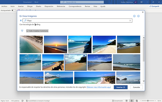
Task: Open the Correspondencia tab
Action: click(75, 6)
